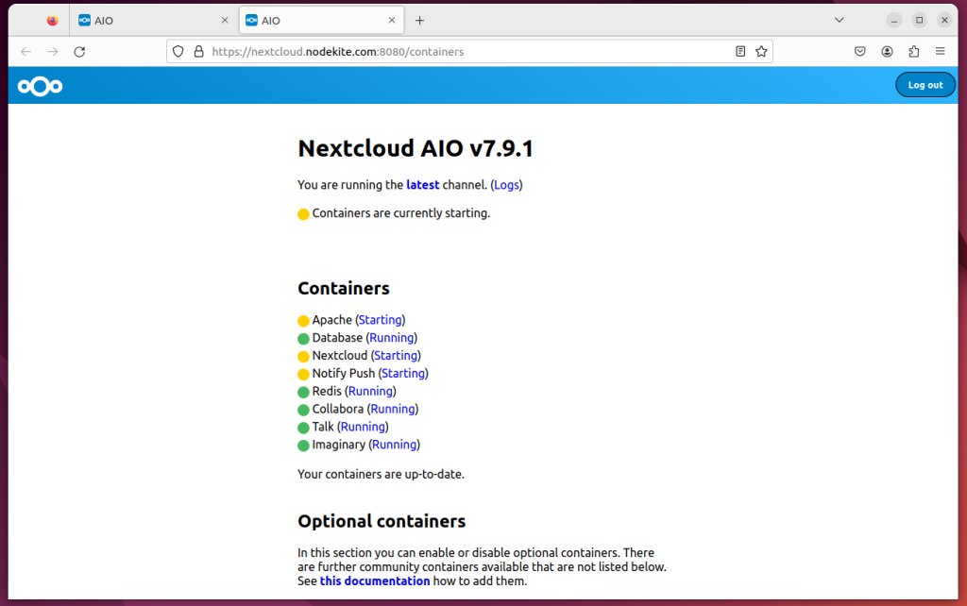Click the Running link next to Talk
Viewport: 967px width, 606px height.
click(x=363, y=427)
